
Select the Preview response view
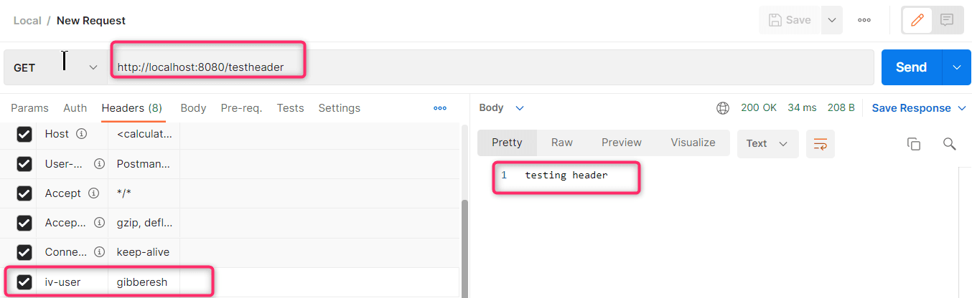pos(622,143)
